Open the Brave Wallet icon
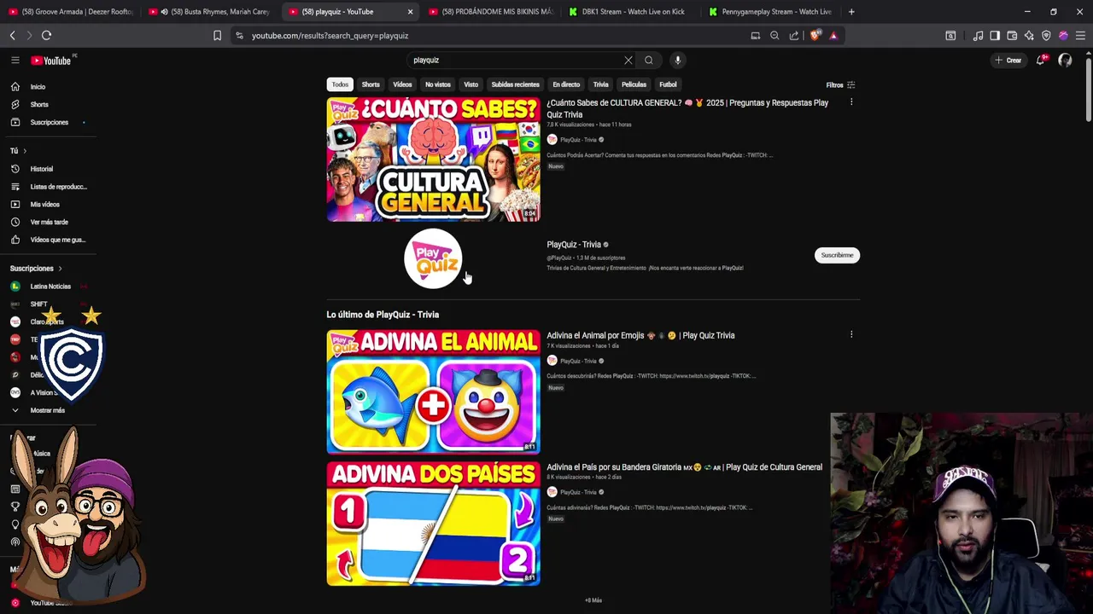The height and width of the screenshot is (614, 1093). point(1012,36)
